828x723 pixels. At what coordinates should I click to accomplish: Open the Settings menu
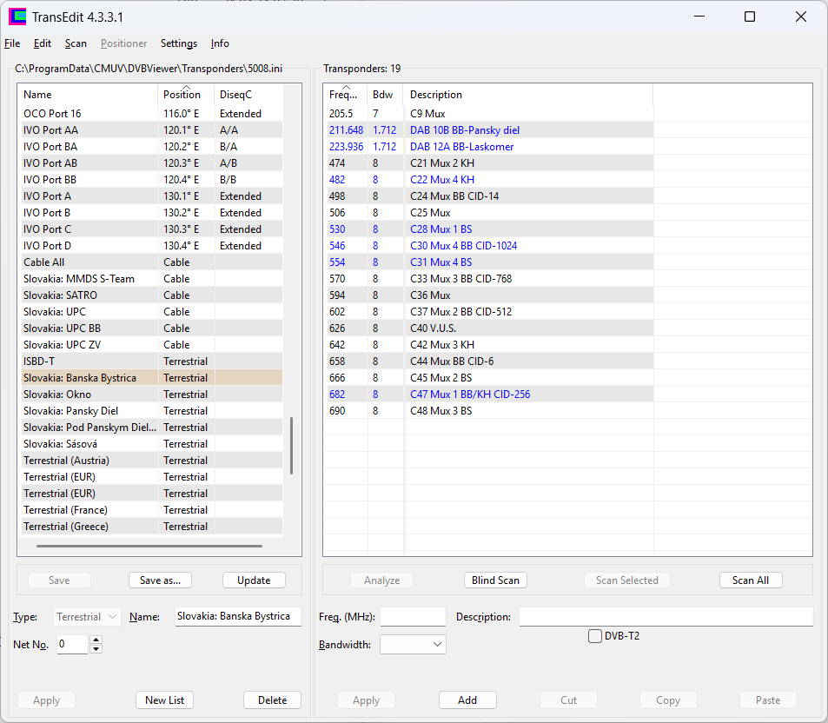(178, 43)
